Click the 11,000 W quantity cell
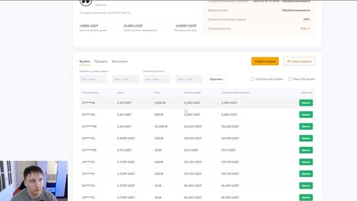Viewport: 357px width, 201px height. coord(161,127)
